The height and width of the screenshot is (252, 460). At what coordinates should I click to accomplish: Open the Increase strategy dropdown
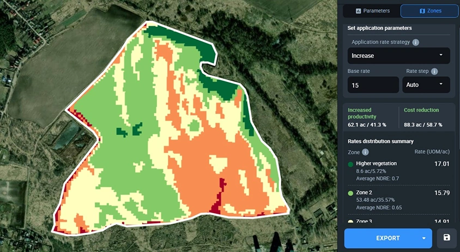coord(399,56)
